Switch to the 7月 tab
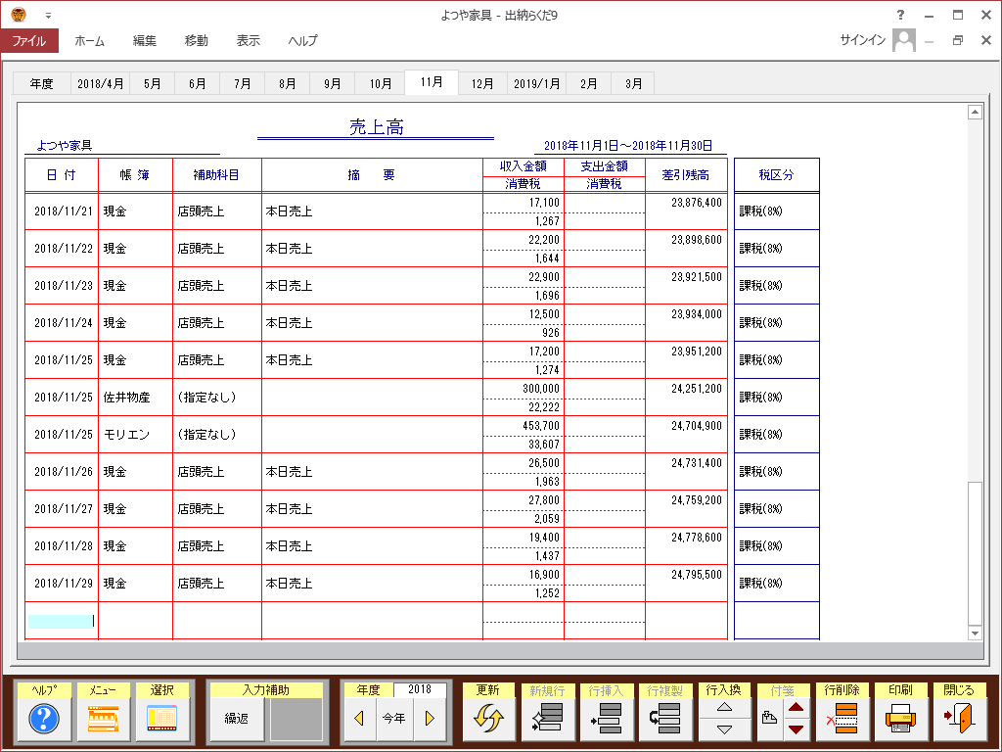Viewport: 1002px width, 752px height. [x=243, y=84]
